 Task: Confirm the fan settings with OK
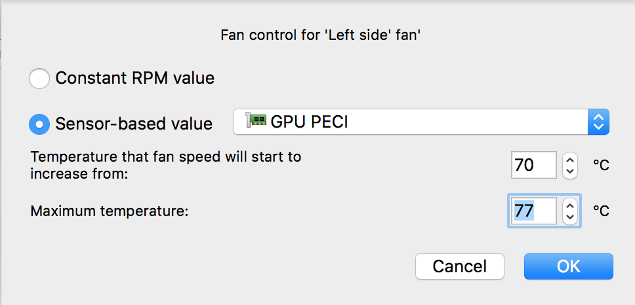[x=568, y=266]
